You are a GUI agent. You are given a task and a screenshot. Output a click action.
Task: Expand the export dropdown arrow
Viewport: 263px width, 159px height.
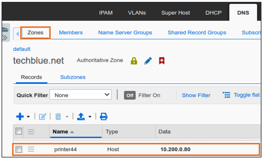click(90, 117)
